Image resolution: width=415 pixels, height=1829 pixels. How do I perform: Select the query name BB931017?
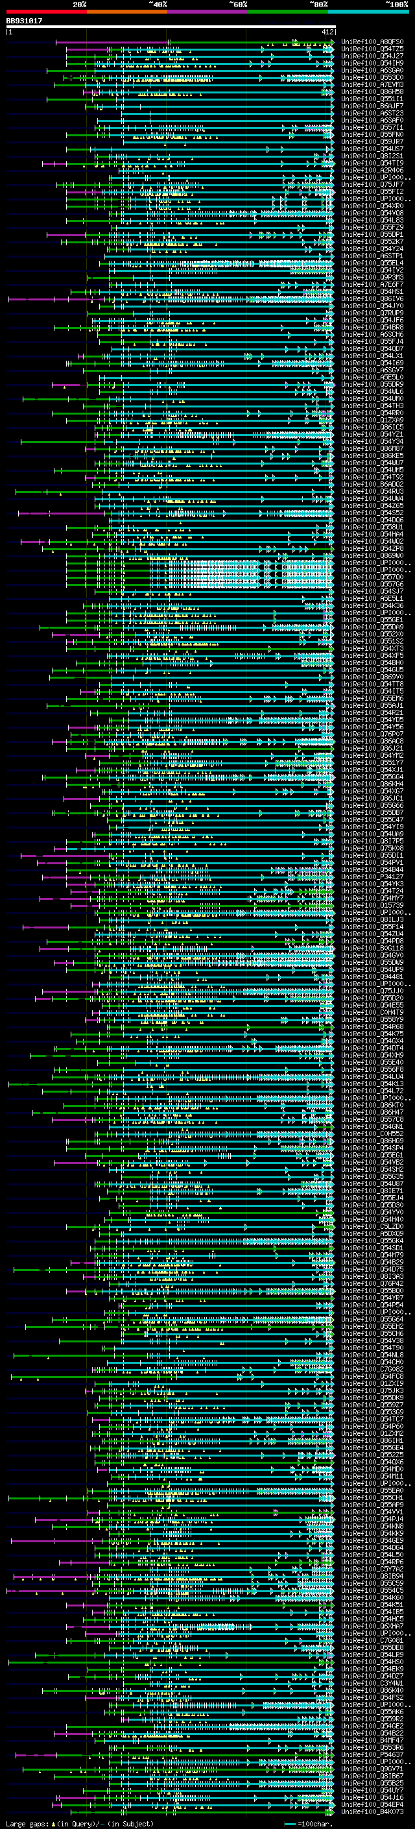(24, 21)
